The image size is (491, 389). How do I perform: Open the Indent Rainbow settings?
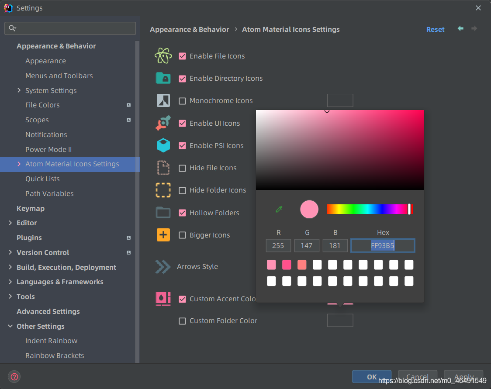52,341
